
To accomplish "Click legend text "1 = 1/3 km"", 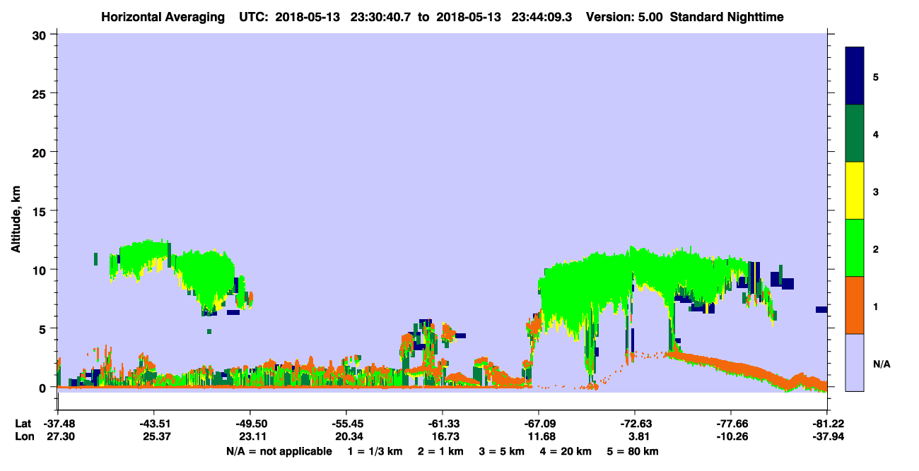I will (375, 451).
